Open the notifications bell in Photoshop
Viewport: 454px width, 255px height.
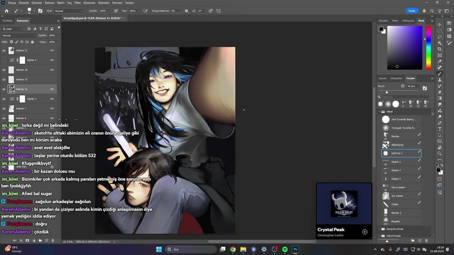[x=425, y=11]
